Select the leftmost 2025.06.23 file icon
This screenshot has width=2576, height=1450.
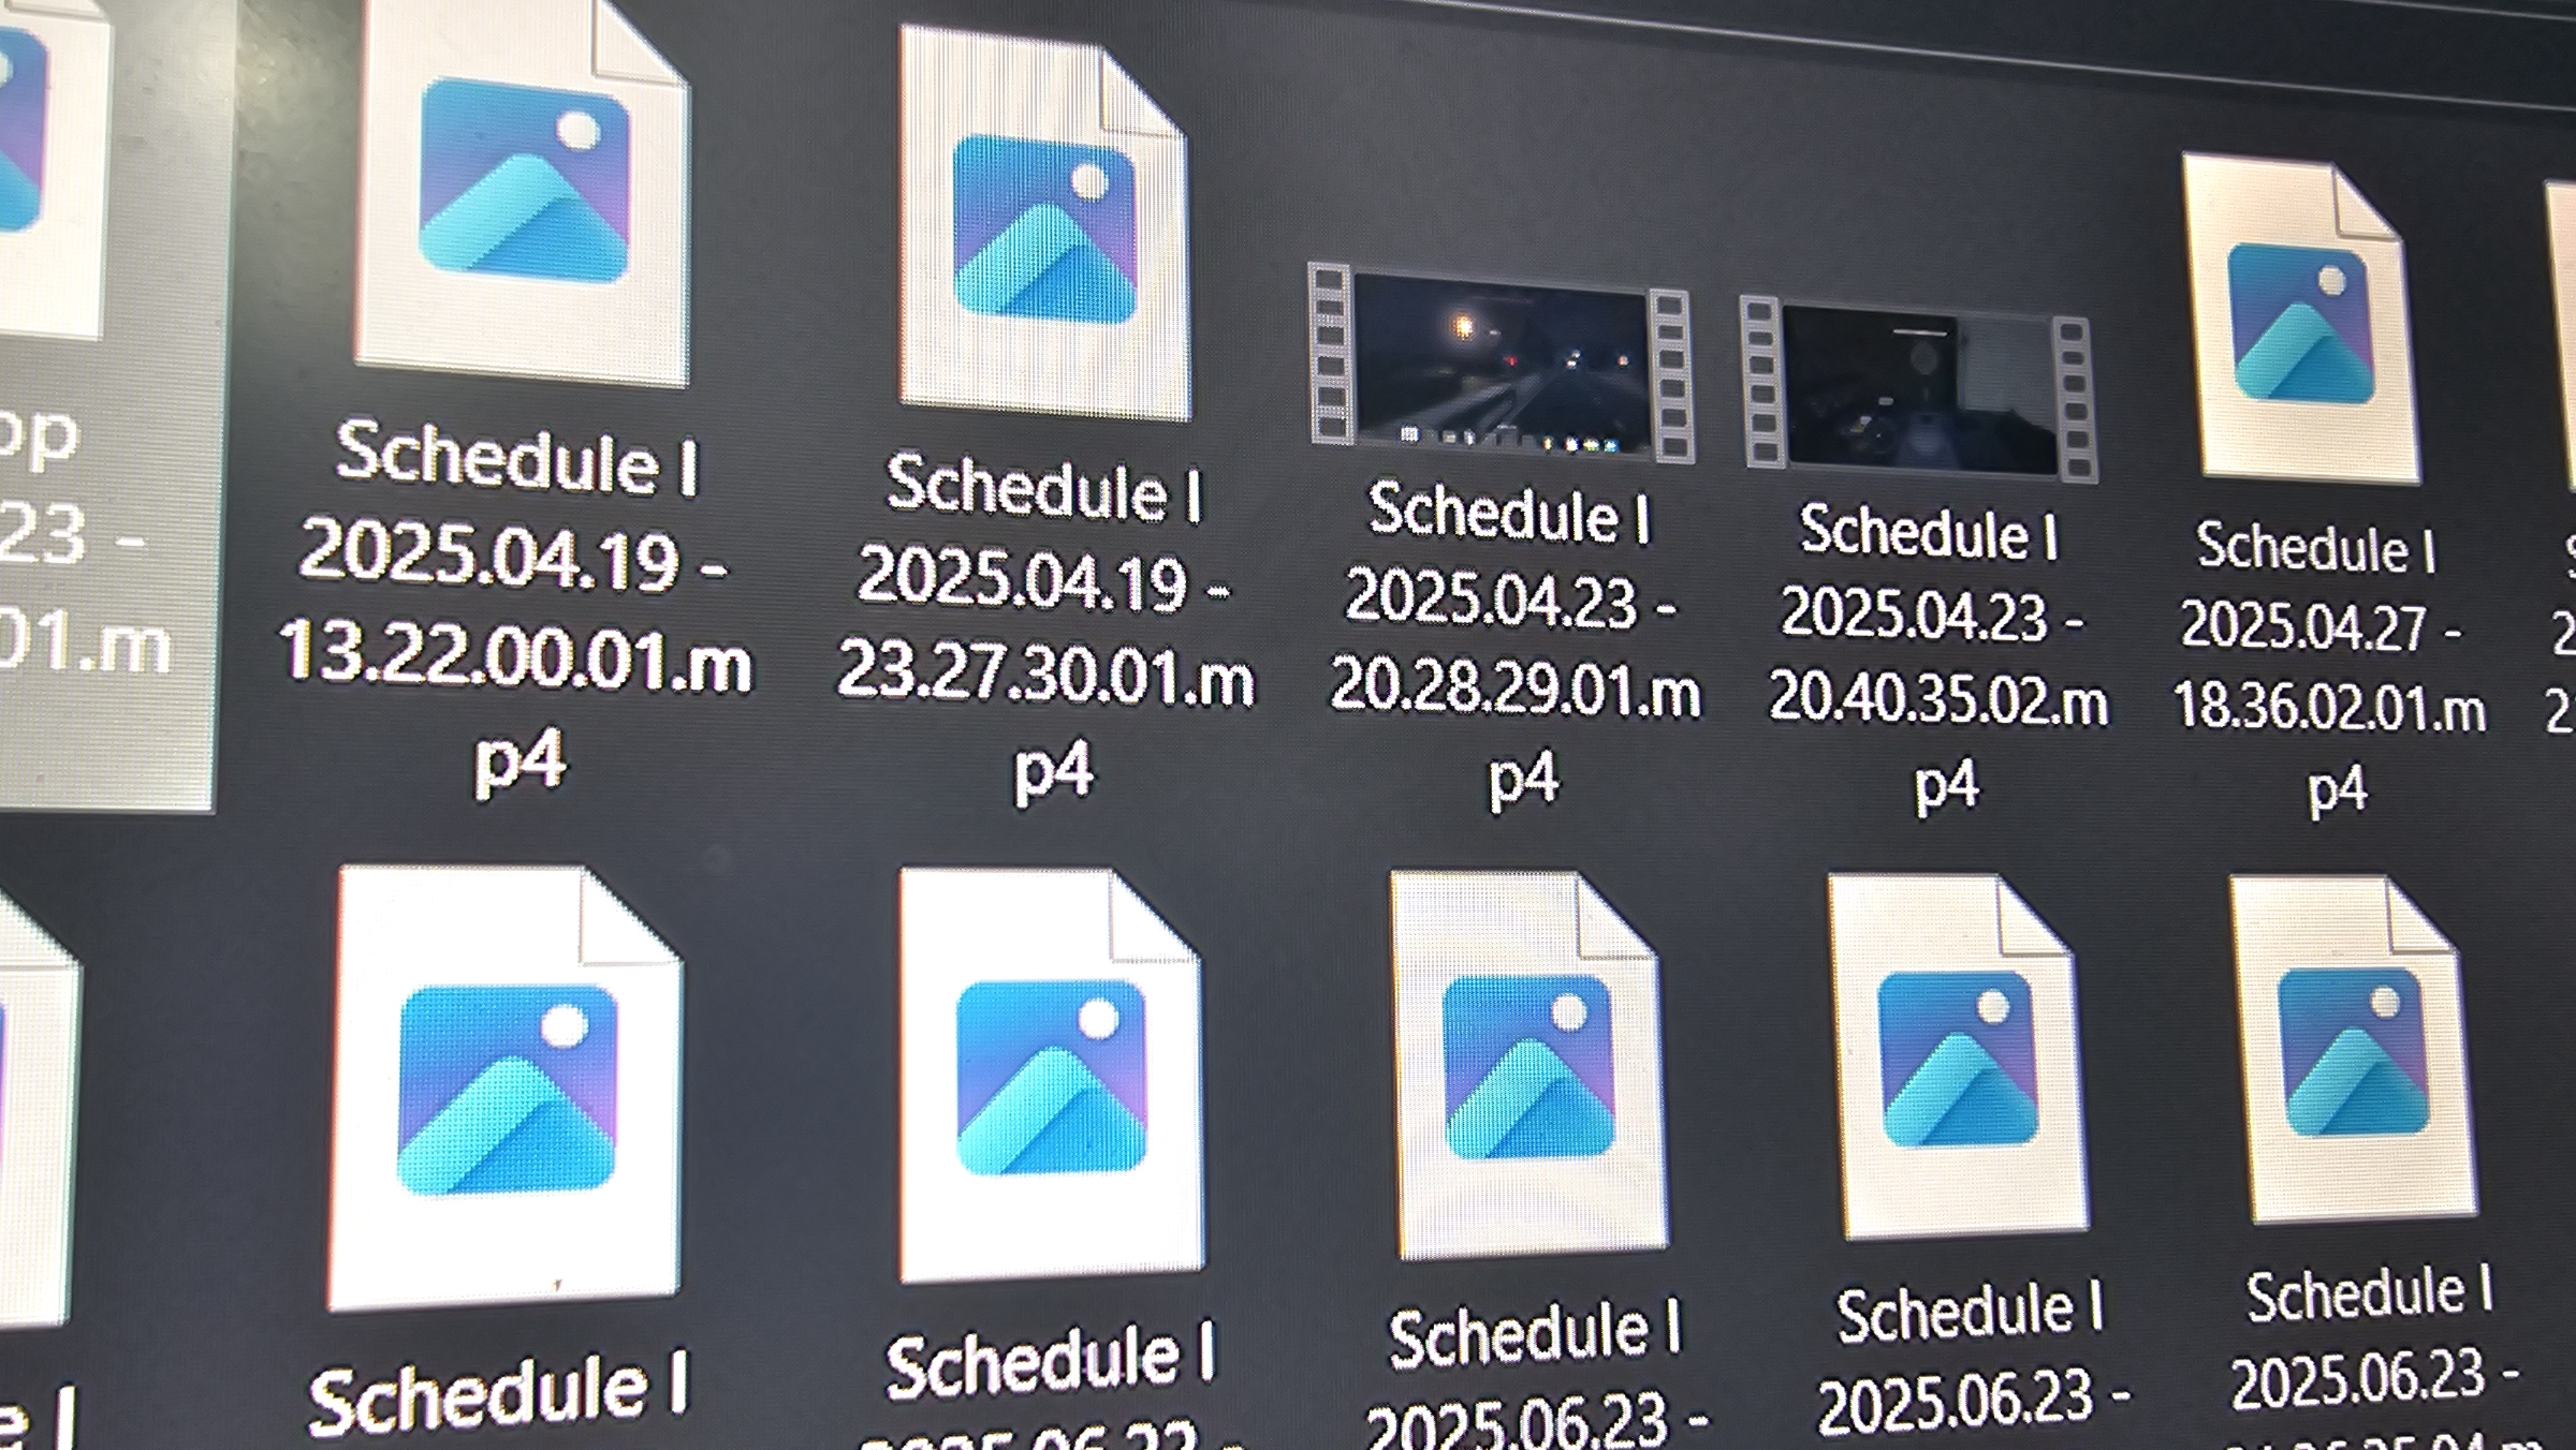point(1527,1065)
